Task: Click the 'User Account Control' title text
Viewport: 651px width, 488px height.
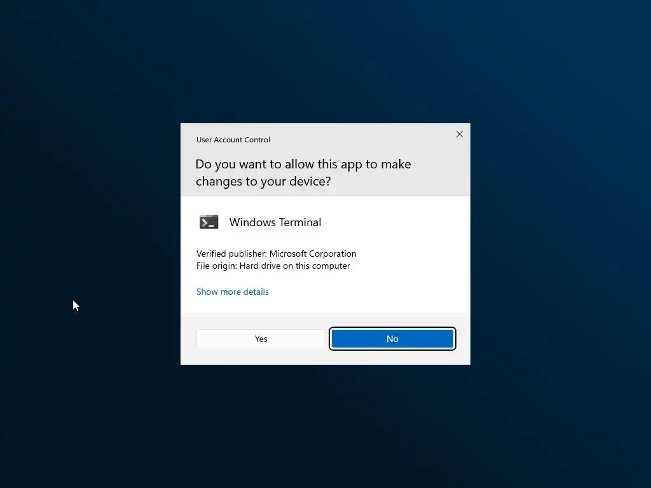Action: point(233,140)
